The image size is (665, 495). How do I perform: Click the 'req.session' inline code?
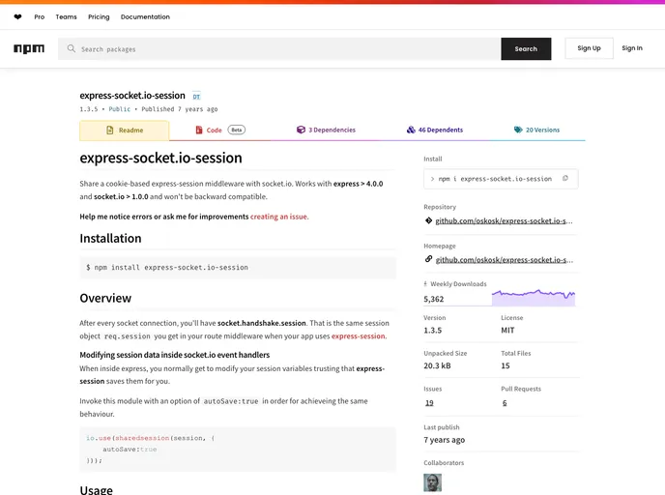128,336
